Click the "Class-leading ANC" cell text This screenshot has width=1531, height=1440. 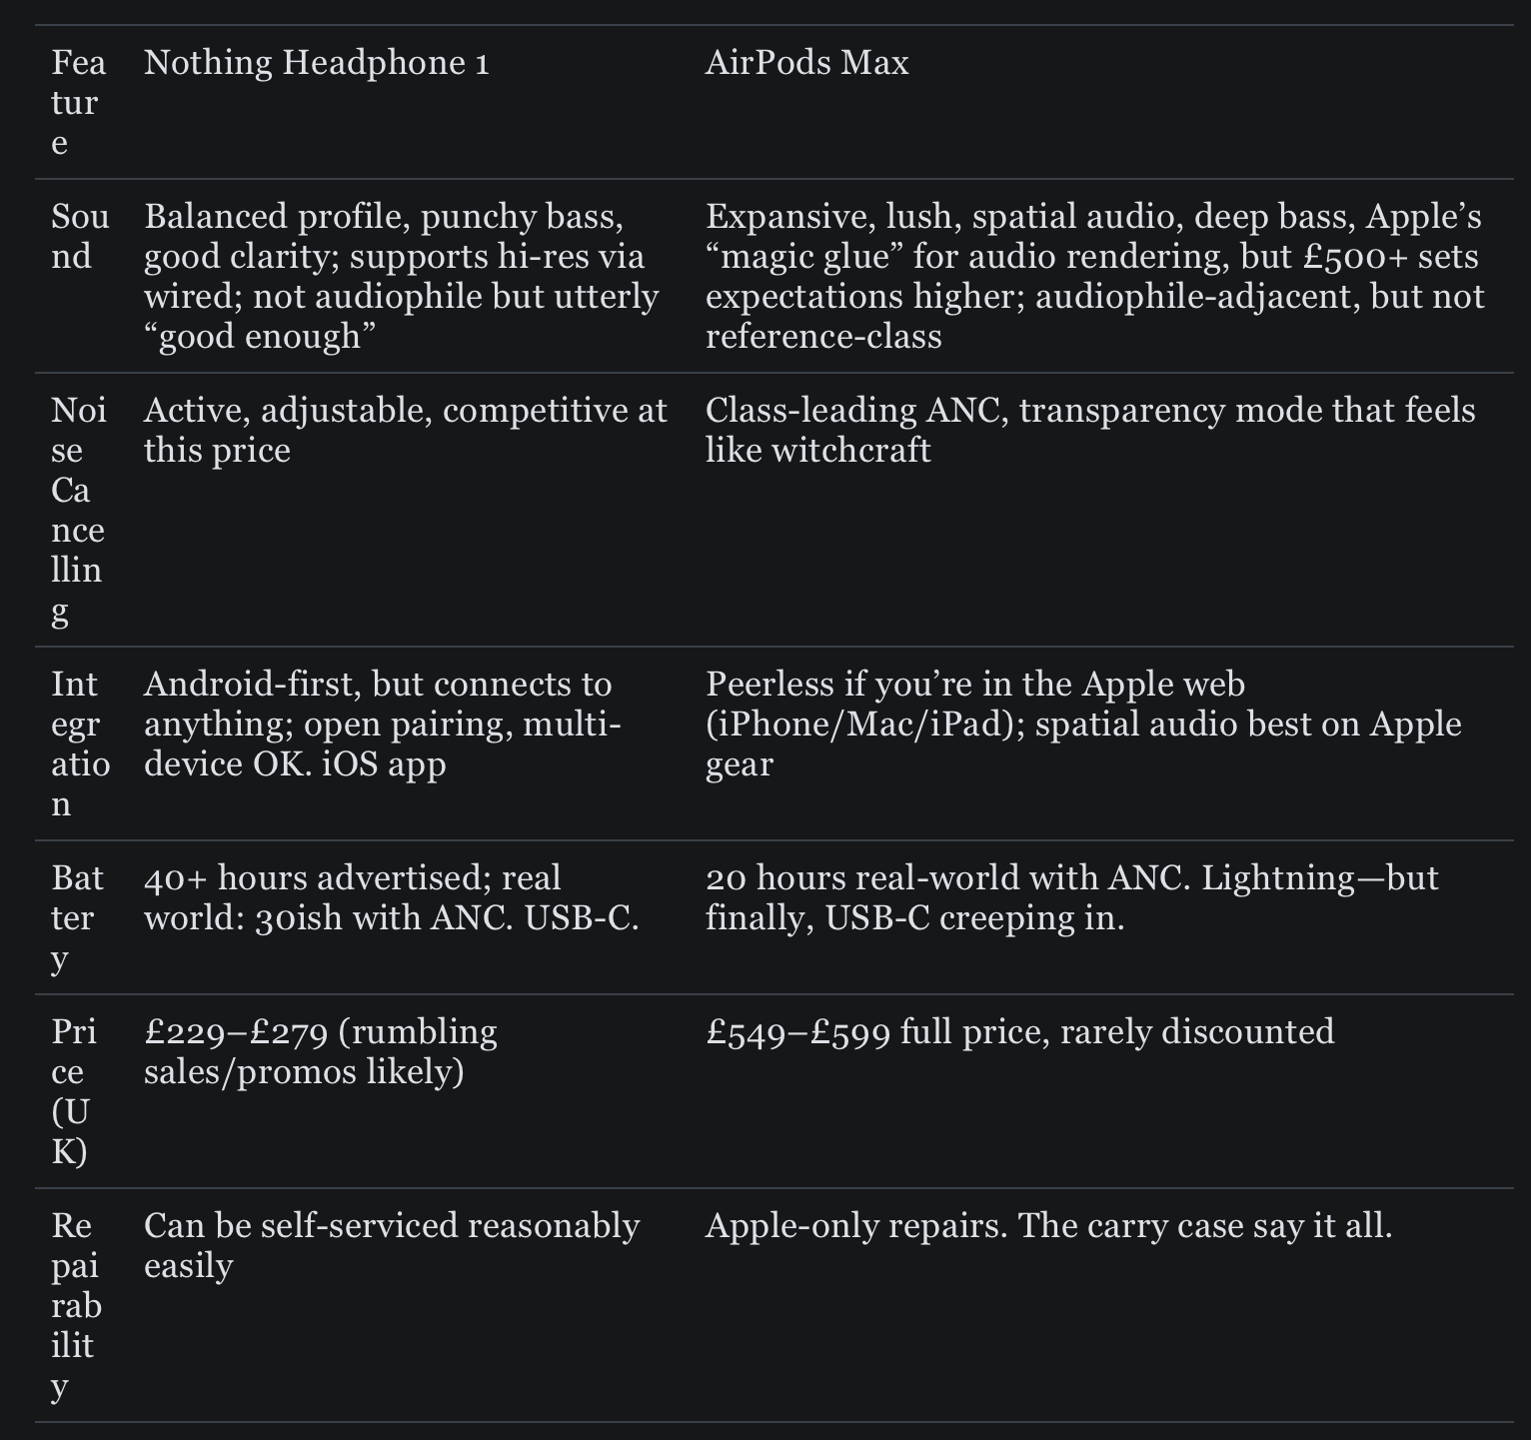pos(1089,431)
